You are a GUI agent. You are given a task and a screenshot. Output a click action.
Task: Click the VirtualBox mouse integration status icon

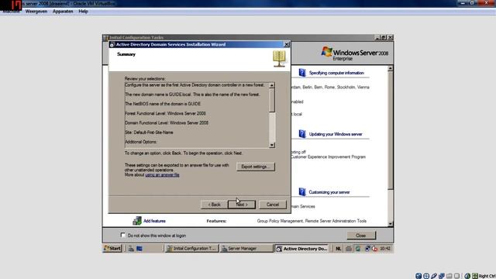(x=467, y=276)
